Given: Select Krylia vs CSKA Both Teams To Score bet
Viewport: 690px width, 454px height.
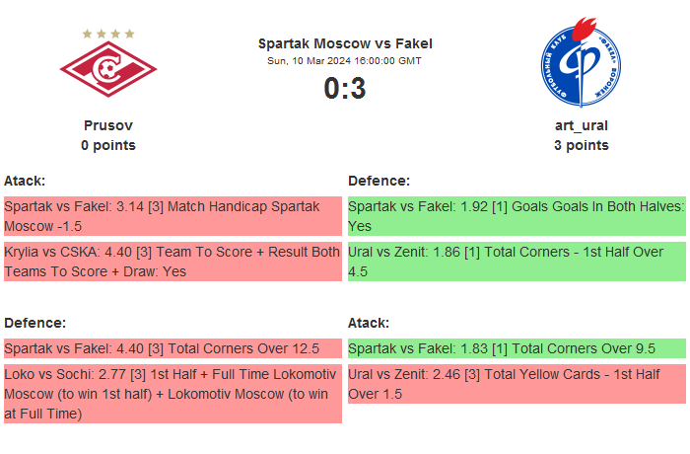Looking at the screenshot, I should (172, 262).
